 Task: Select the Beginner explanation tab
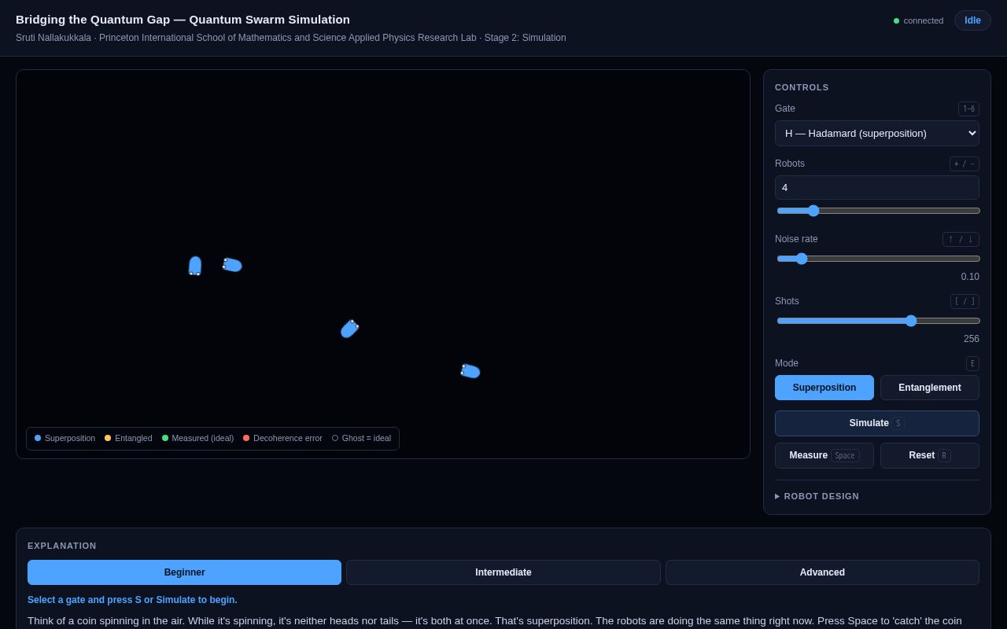[x=184, y=572]
